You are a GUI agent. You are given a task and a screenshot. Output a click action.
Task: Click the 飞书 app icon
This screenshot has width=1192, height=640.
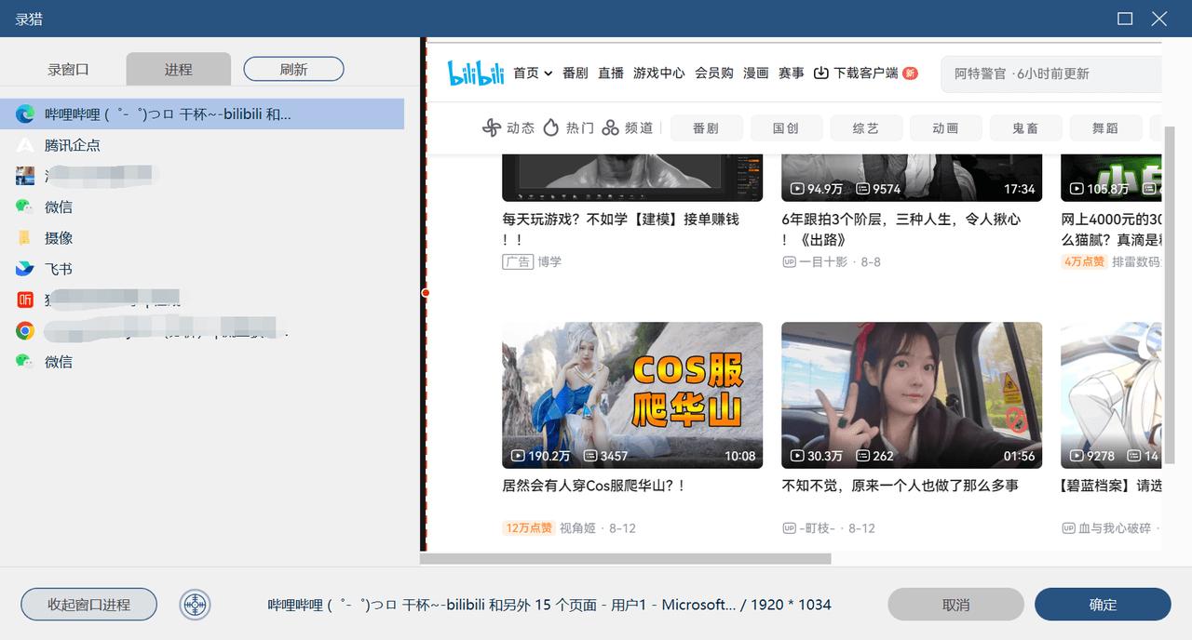click(x=25, y=269)
